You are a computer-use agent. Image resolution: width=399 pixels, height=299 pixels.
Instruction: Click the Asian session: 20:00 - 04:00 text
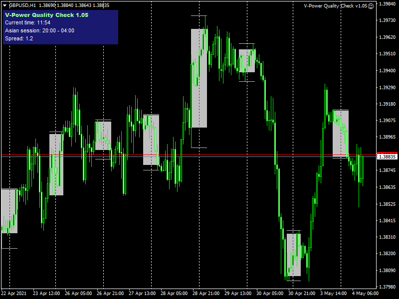click(x=39, y=31)
